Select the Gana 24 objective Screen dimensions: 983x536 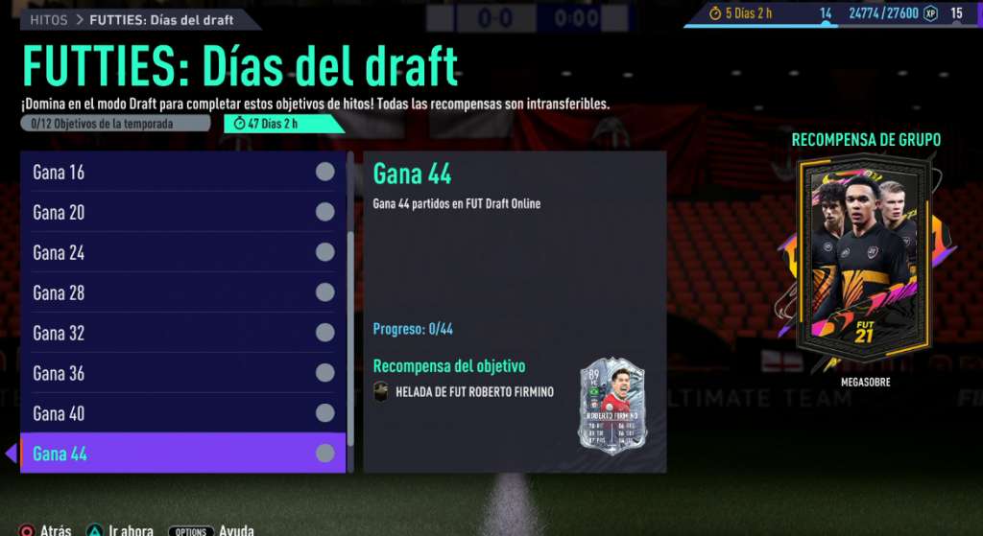pos(183,252)
